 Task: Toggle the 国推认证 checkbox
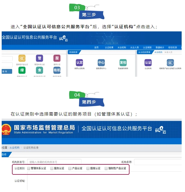click(x=88, y=168)
